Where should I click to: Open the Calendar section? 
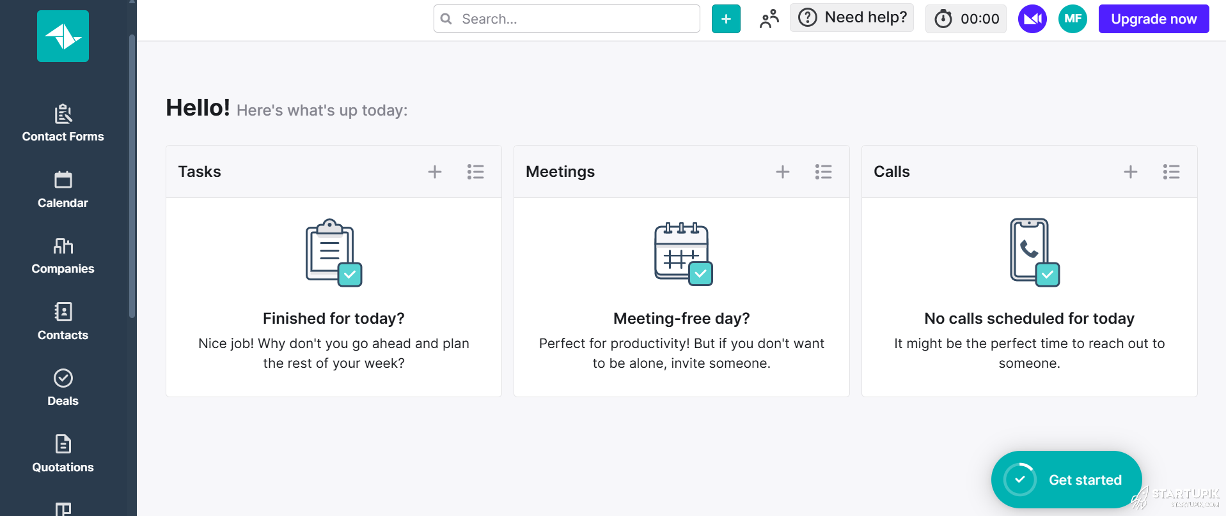pos(63,190)
